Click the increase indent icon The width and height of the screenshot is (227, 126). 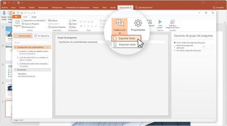click(x=92, y=22)
